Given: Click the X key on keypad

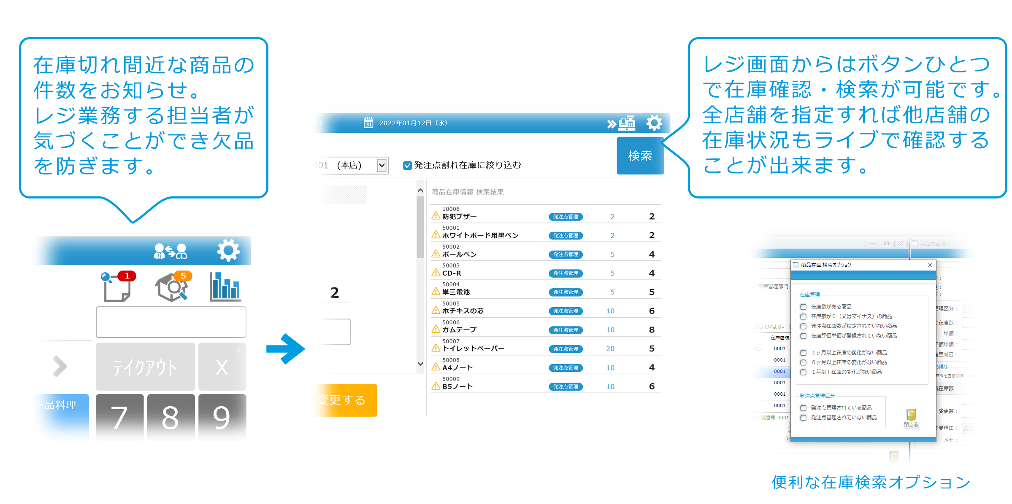Looking at the screenshot, I should click(x=222, y=367).
